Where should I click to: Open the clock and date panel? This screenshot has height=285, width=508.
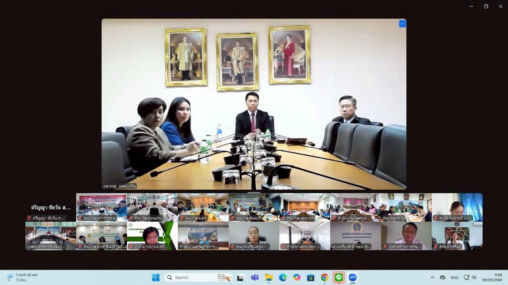coord(492,277)
